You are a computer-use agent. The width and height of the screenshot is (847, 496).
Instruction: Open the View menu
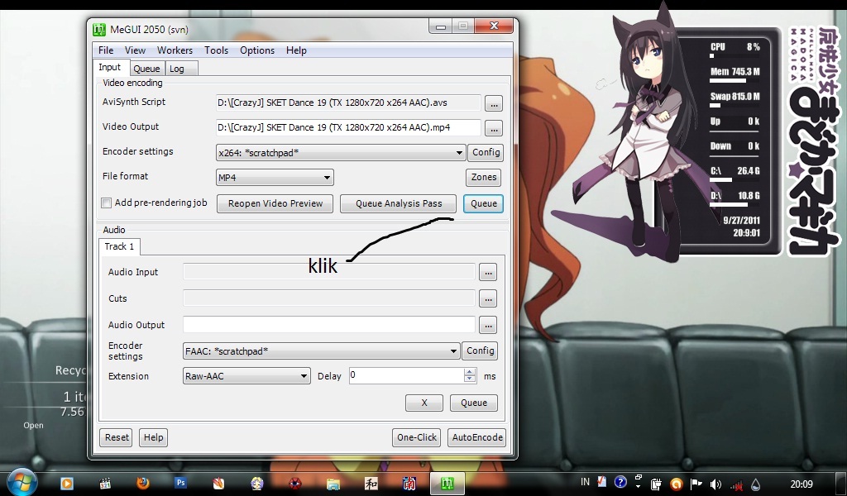click(135, 50)
